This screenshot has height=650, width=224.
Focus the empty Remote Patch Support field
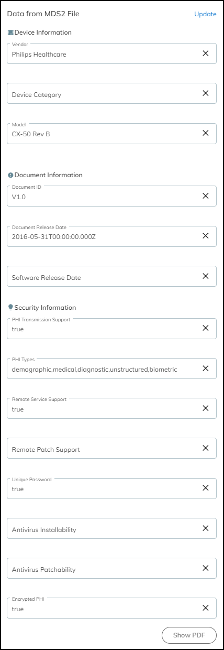pyautogui.click(x=111, y=448)
